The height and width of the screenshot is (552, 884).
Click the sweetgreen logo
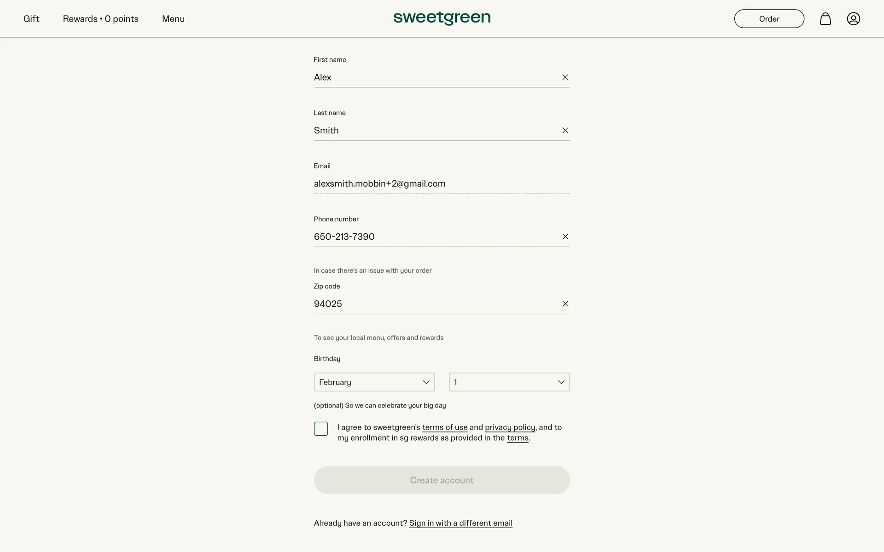tap(442, 18)
